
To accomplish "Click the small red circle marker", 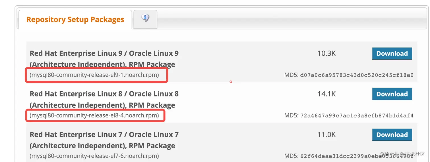I will (231, 82).
